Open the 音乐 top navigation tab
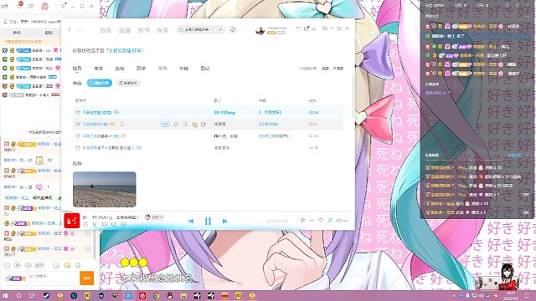Screen dimensions: 536x301 coord(106,30)
